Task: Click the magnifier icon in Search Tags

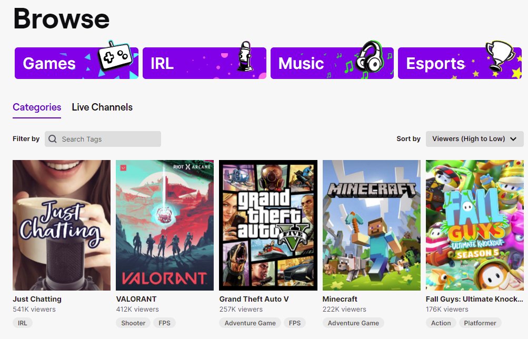Action: tap(53, 139)
